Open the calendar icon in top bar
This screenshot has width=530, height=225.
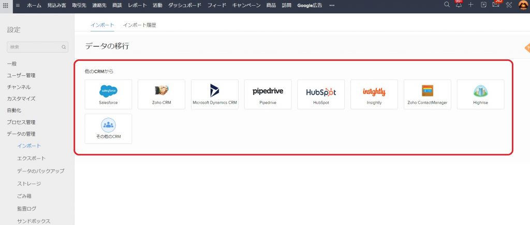click(x=483, y=5)
